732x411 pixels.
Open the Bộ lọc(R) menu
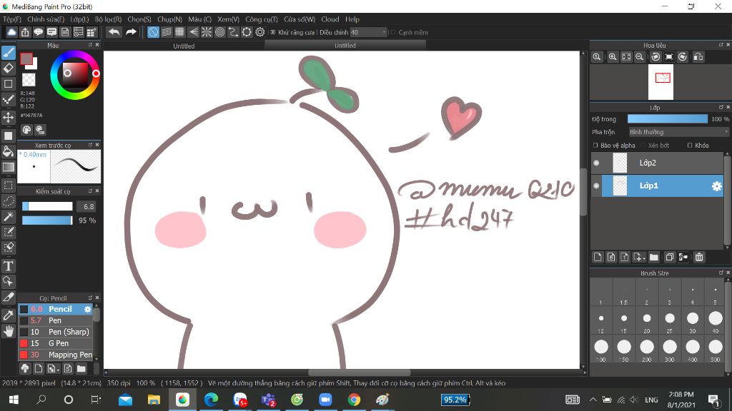pyautogui.click(x=109, y=19)
